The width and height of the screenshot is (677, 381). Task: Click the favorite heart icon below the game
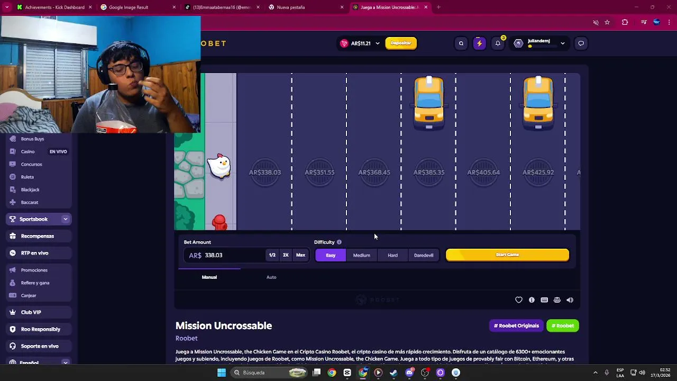(519, 300)
